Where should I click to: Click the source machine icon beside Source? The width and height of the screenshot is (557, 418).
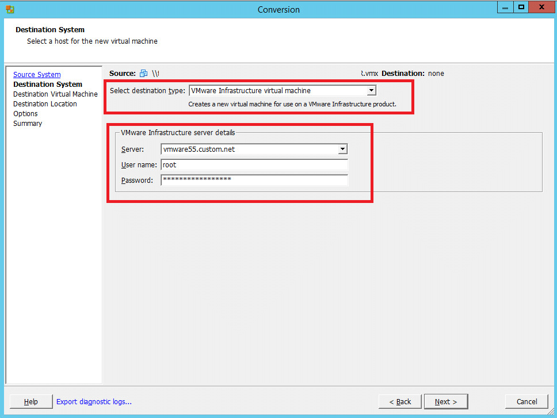[x=143, y=74]
